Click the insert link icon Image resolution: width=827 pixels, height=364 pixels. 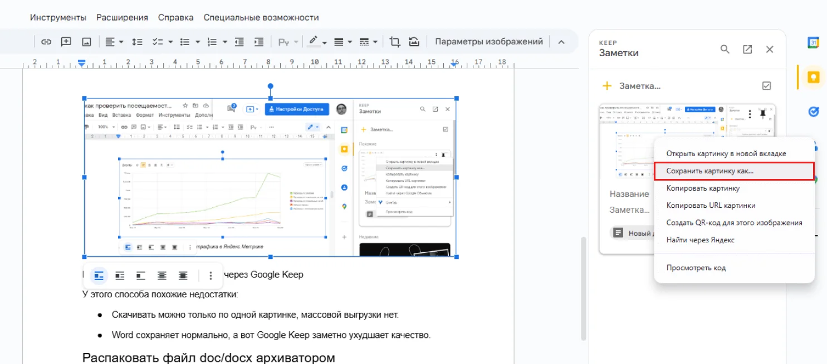47,42
